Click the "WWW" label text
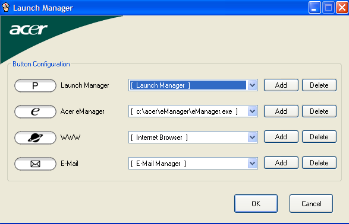 (x=70, y=137)
